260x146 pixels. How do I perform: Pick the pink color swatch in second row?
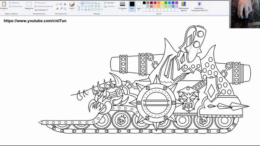point(155,6)
